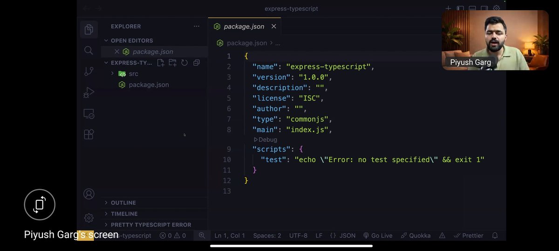
Task: Open layout settings gear in title bar
Action: click(497, 8)
